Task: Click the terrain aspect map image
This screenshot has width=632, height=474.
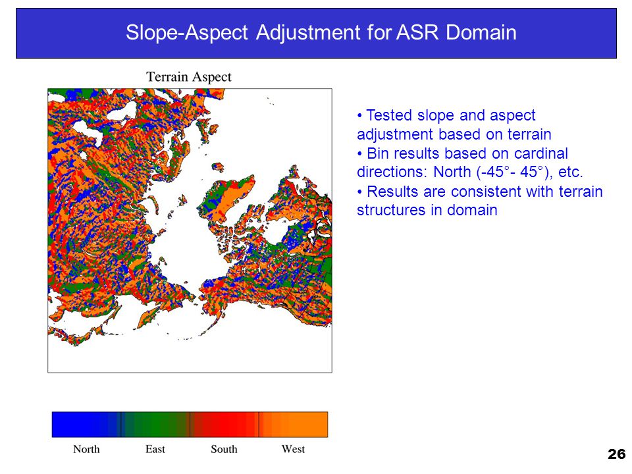Action: pos(190,230)
